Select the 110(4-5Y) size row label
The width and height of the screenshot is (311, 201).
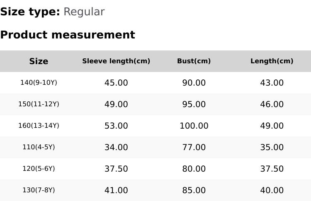tap(39, 147)
